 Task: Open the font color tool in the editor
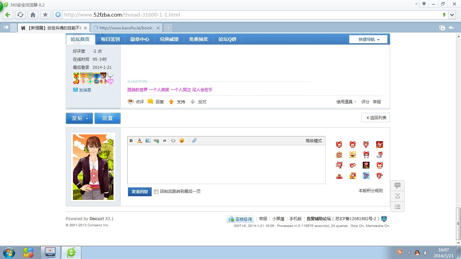coord(139,140)
